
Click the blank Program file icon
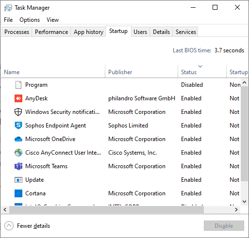(x=18, y=85)
